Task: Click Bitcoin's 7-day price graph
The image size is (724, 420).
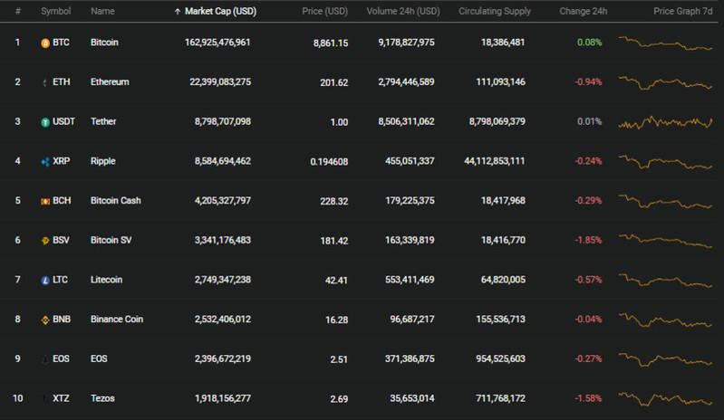Action: point(665,43)
